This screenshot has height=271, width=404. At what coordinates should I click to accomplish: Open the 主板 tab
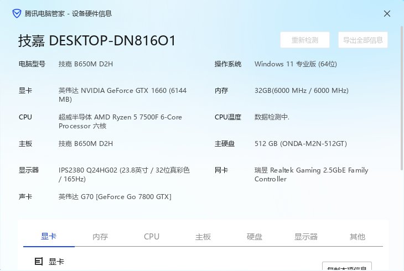pyautogui.click(x=203, y=237)
